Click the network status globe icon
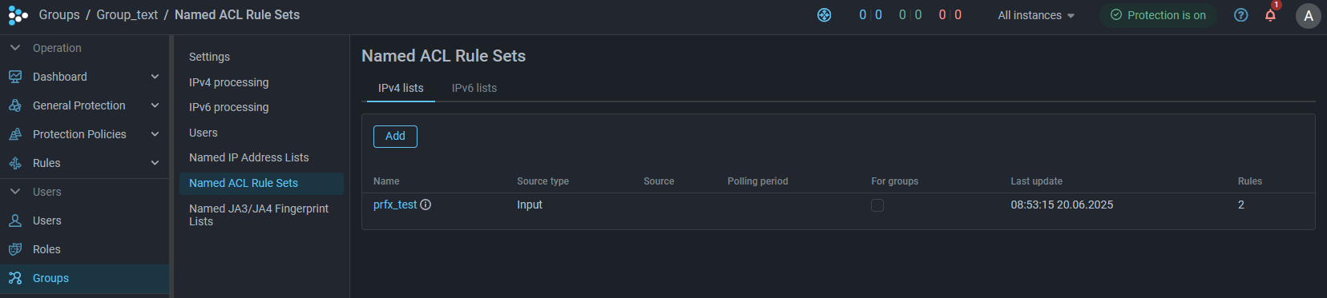1327x298 pixels. click(x=824, y=15)
